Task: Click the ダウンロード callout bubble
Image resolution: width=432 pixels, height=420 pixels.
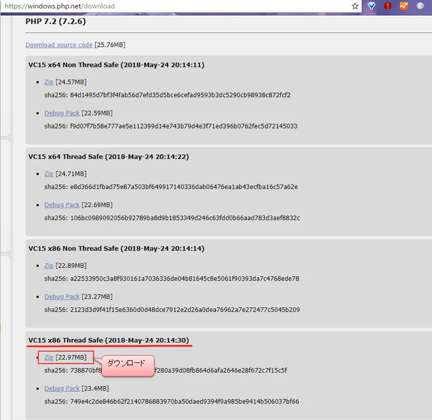Action: click(127, 366)
